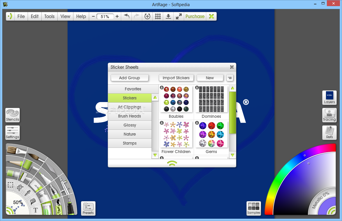Open the Tools menu
The height and width of the screenshot is (221, 342).
coord(50,16)
